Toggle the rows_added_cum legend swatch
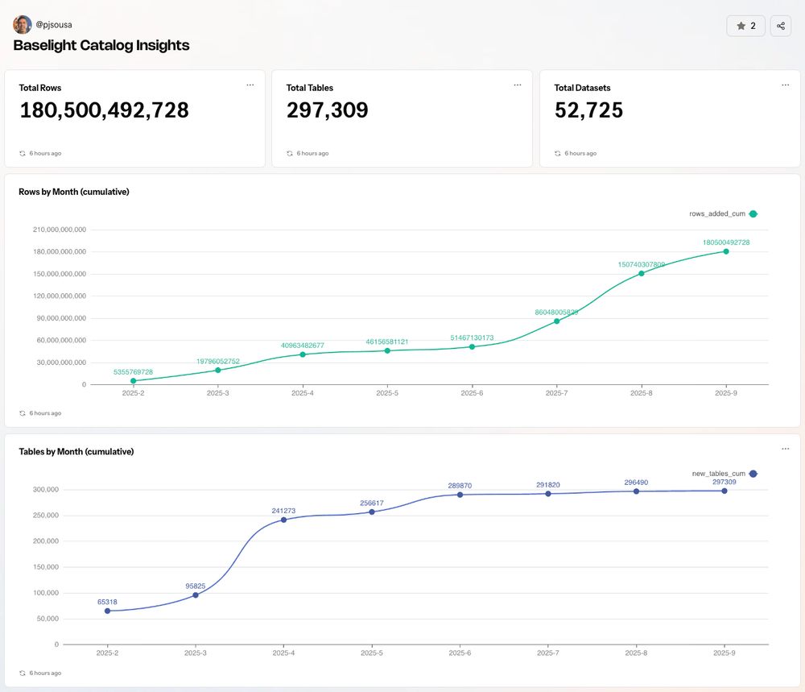Screen dimensions: 805x692 pyautogui.click(x=753, y=213)
